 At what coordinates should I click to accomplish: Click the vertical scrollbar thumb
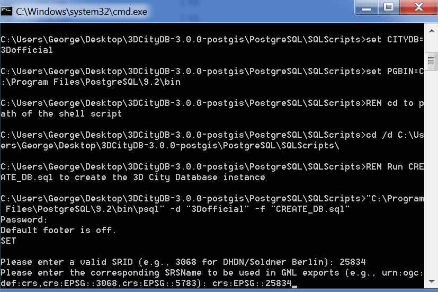431,60
